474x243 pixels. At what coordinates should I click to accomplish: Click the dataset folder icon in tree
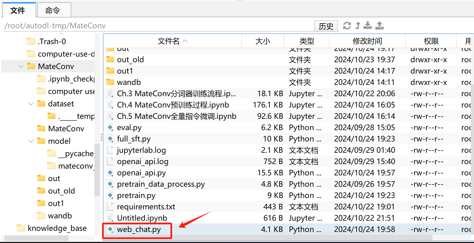coord(41,104)
